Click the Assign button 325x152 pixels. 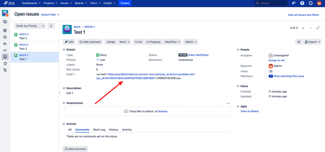point(111,42)
